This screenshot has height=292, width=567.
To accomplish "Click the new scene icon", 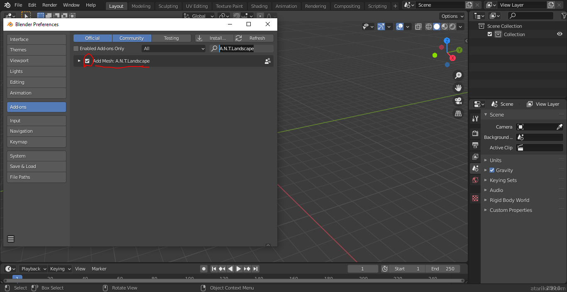I will coord(469,5).
